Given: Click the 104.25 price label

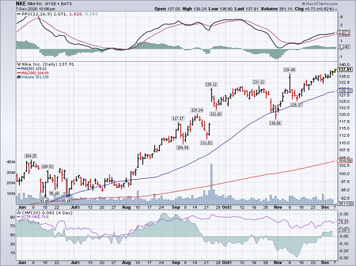Looking at the screenshot, I should point(31,156).
